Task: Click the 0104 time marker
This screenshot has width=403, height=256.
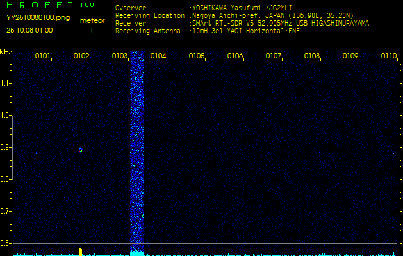Action: (x=158, y=56)
